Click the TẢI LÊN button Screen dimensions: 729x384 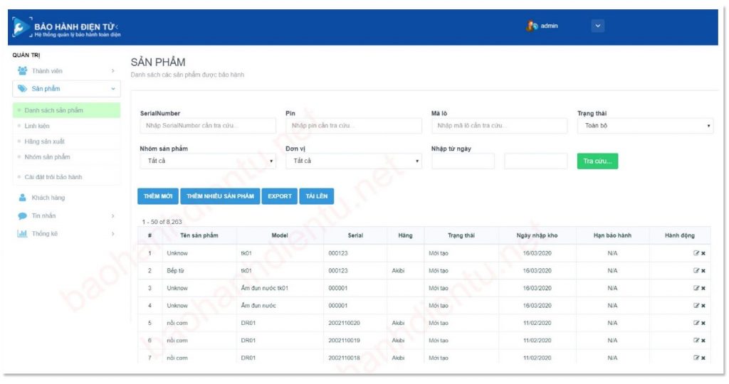(317, 196)
